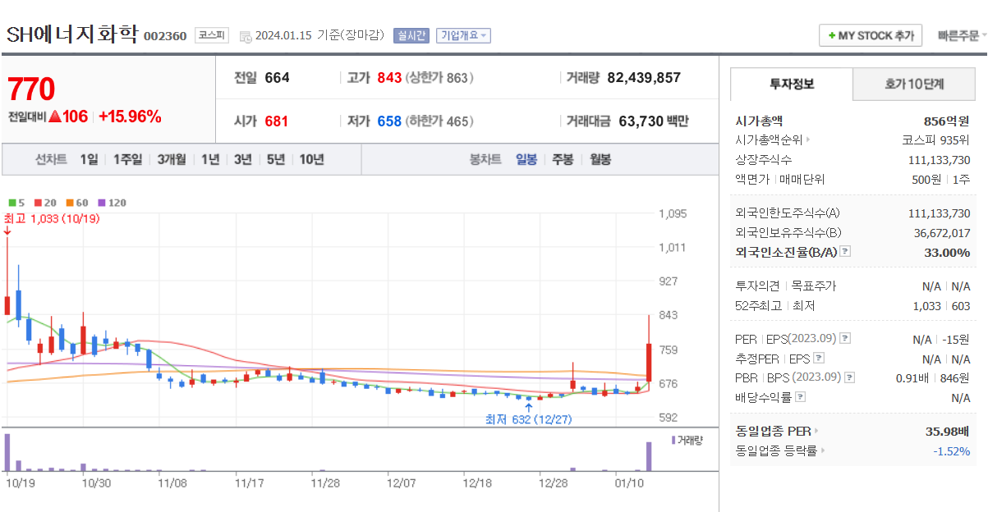Screen dimensions: 988x512
Task: Click the current price 770
Action: tap(31, 89)
